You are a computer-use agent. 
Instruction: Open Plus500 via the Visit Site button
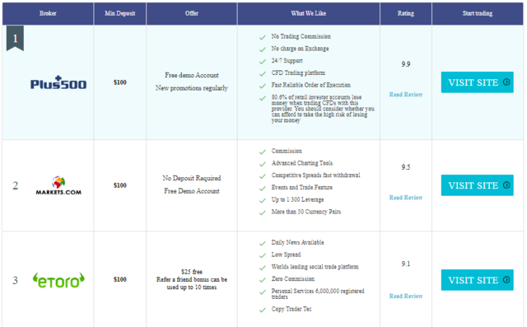(x=478, y=82)
